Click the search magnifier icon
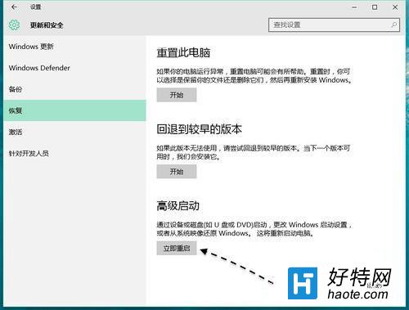 pyautogui.click(x=393, y=25)
